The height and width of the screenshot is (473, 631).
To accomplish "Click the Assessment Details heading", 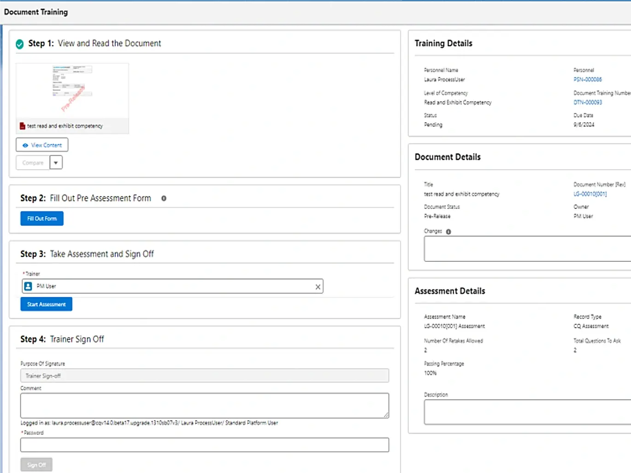I will click(450, 291).
